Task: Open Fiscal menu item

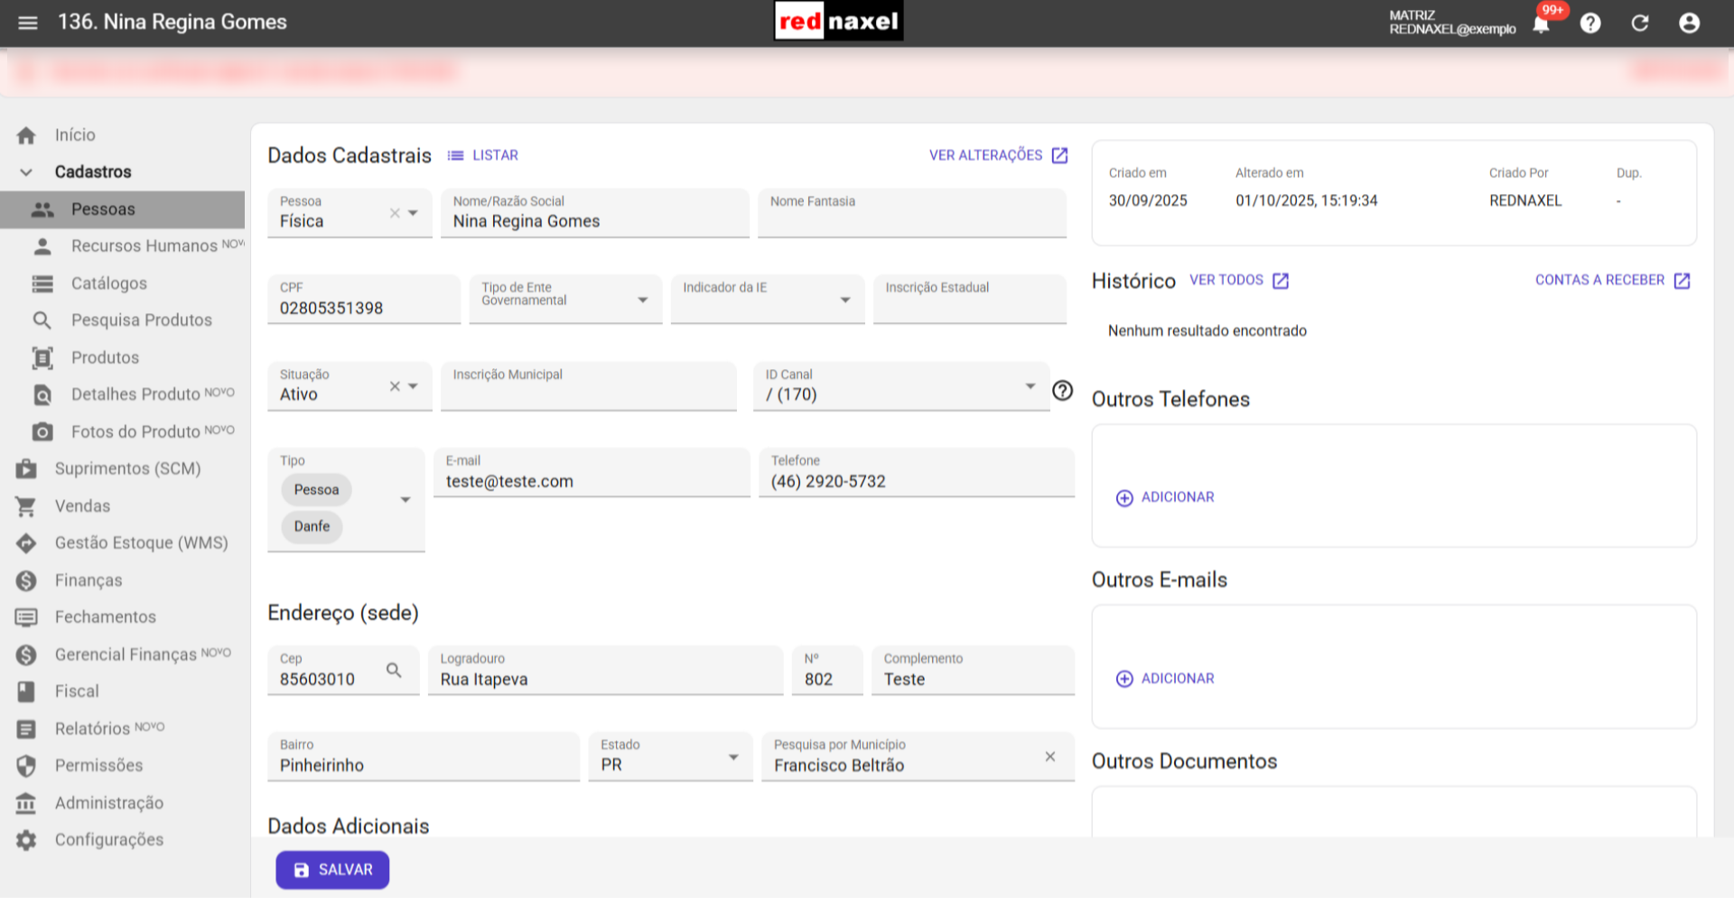Action: click(77, 691)
